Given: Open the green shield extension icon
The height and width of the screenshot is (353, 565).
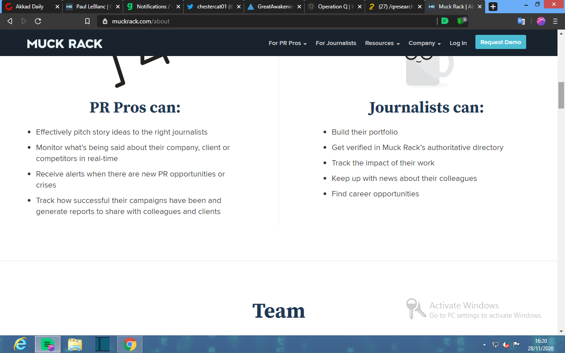Looking at the screenshot, I should click(461, 21).
